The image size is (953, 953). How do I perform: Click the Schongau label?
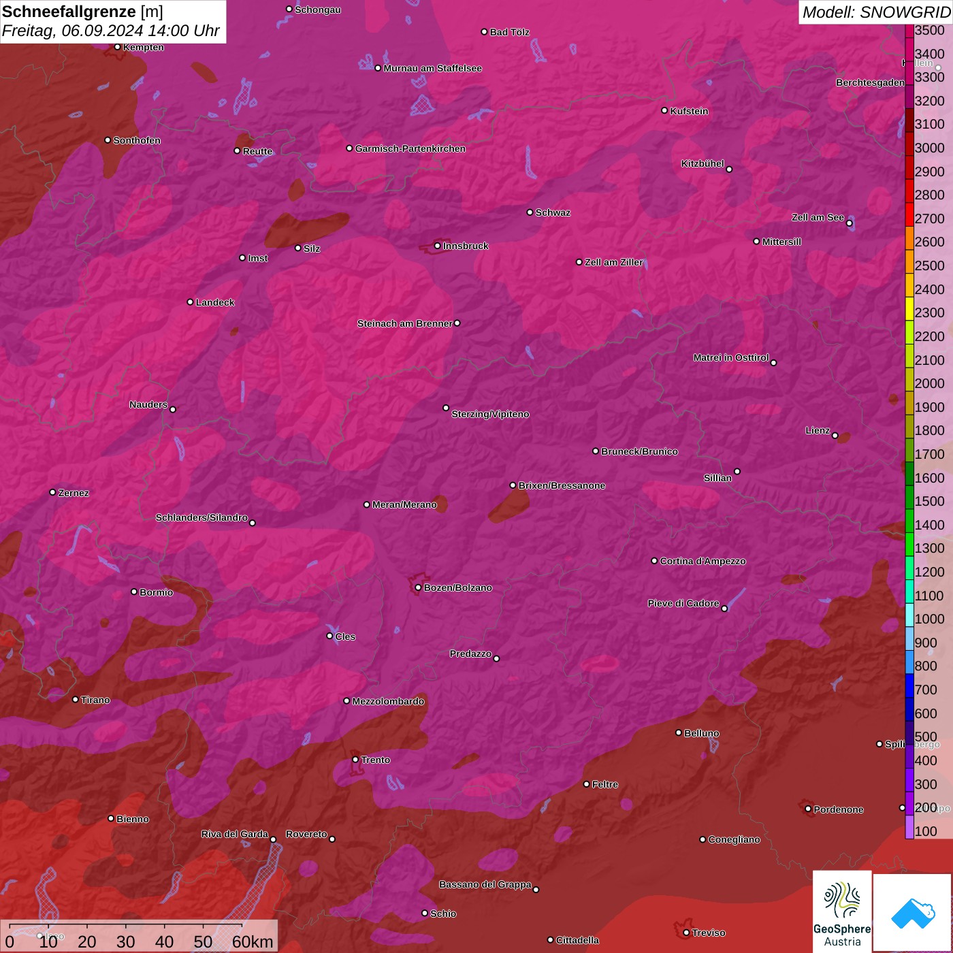click(x=318, y=10)
